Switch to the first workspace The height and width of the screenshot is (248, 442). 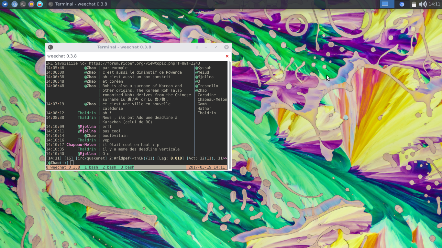pos(385,4)
